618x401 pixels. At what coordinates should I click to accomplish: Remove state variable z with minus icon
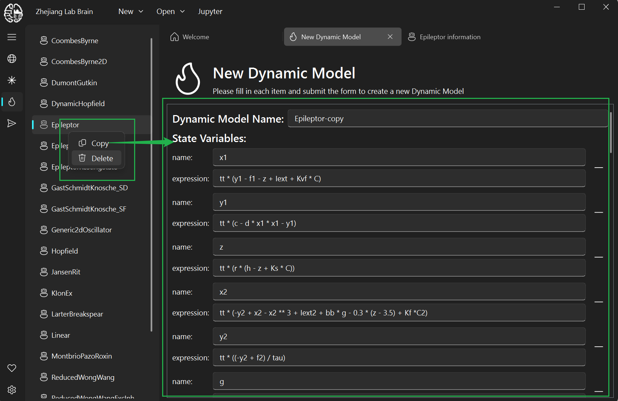click(x=599, y=257)
